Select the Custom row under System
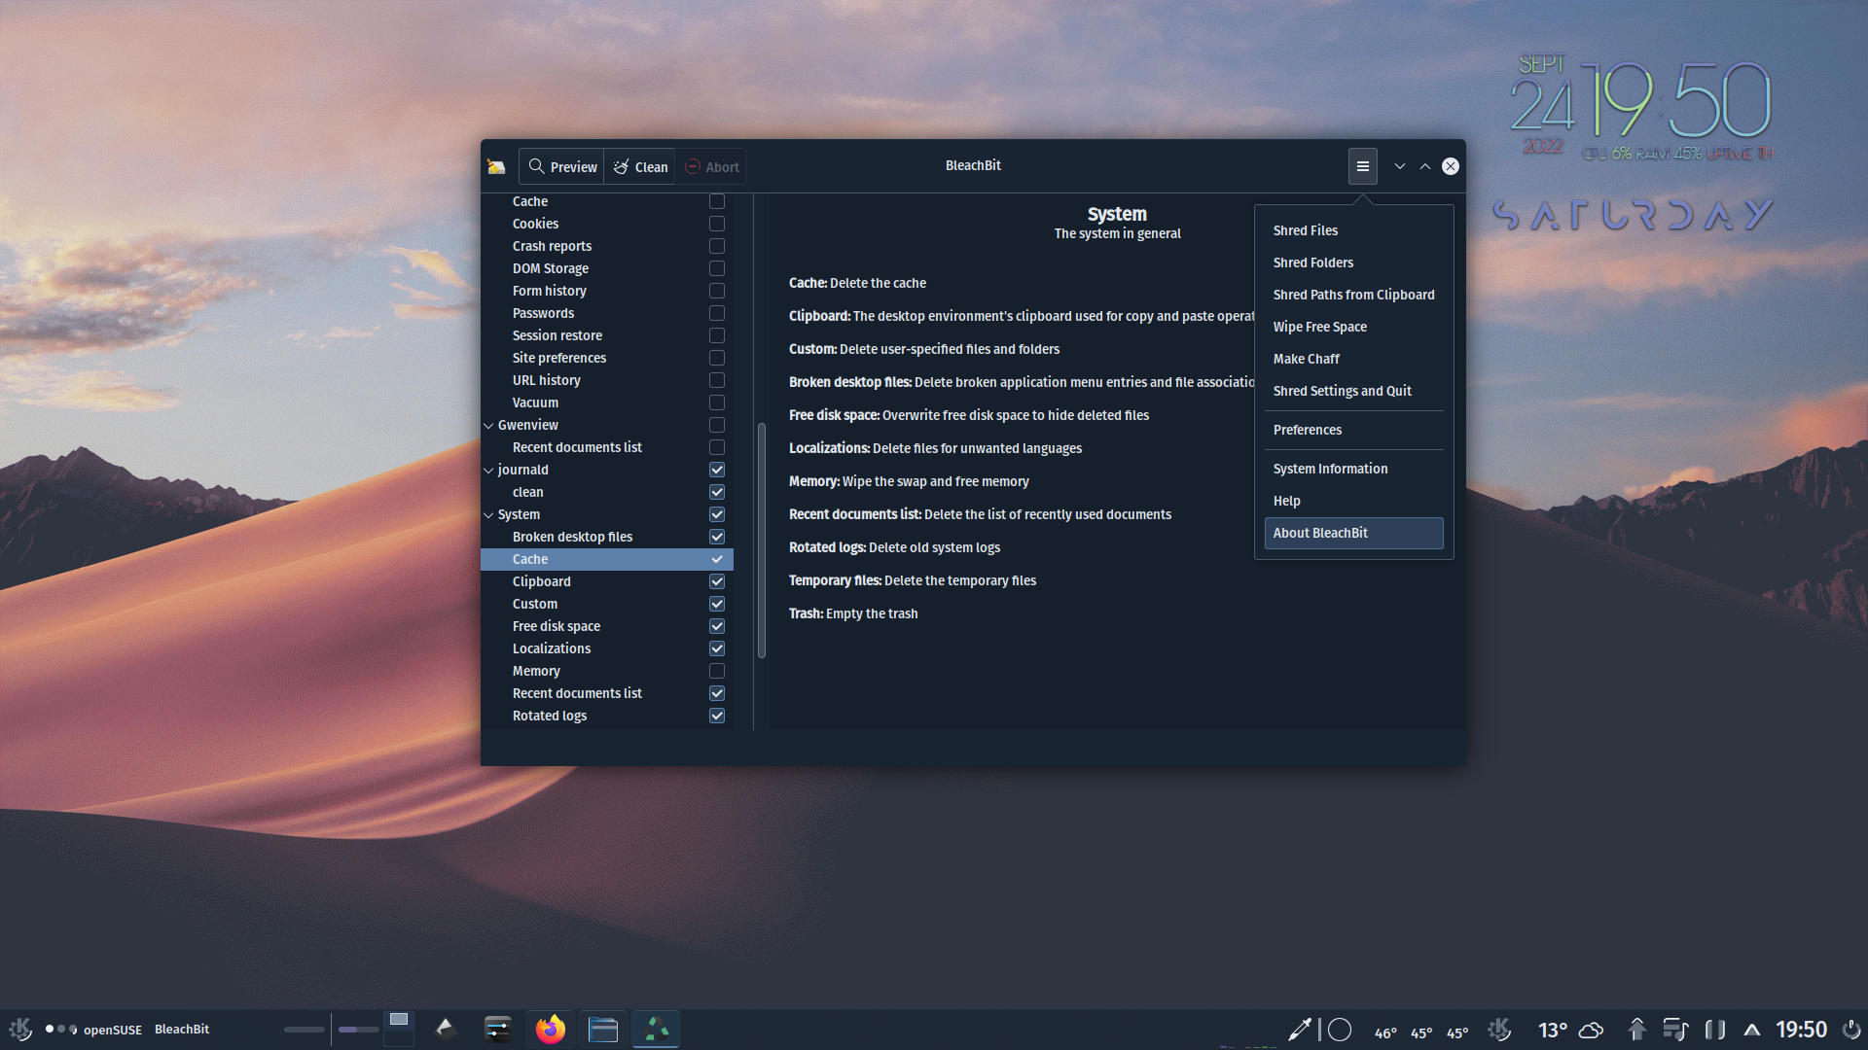 click(x=607, y=604)
